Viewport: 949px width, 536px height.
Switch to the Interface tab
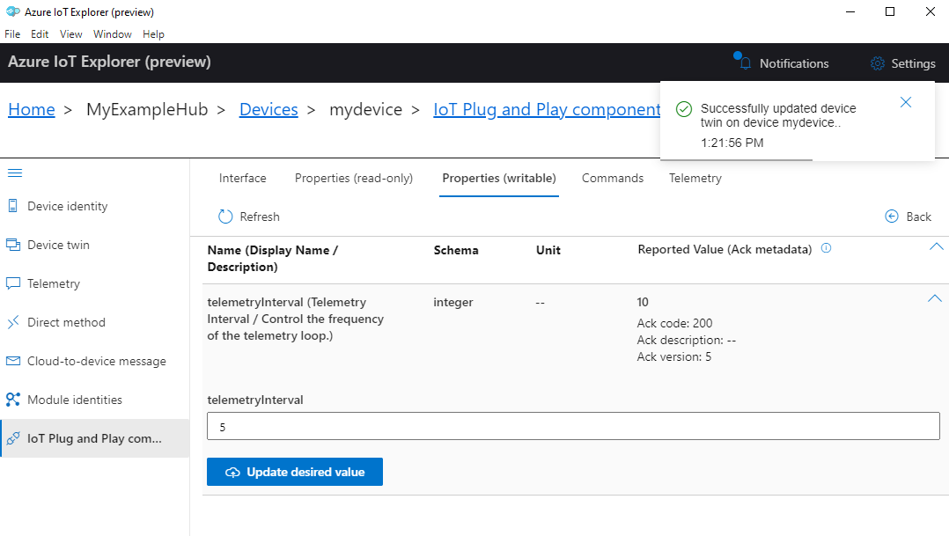[x=242, y=178]
